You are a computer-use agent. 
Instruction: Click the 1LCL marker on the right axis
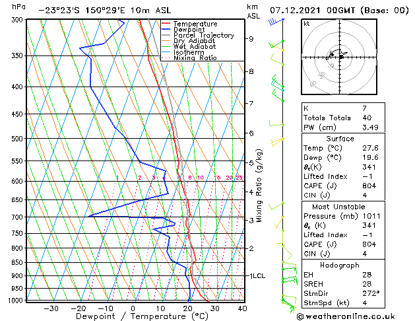257,275
